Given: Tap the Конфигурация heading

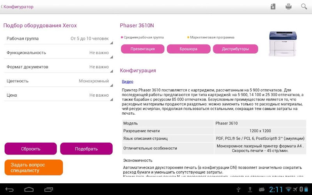Looking at the screenshot, I should point(138,71).
